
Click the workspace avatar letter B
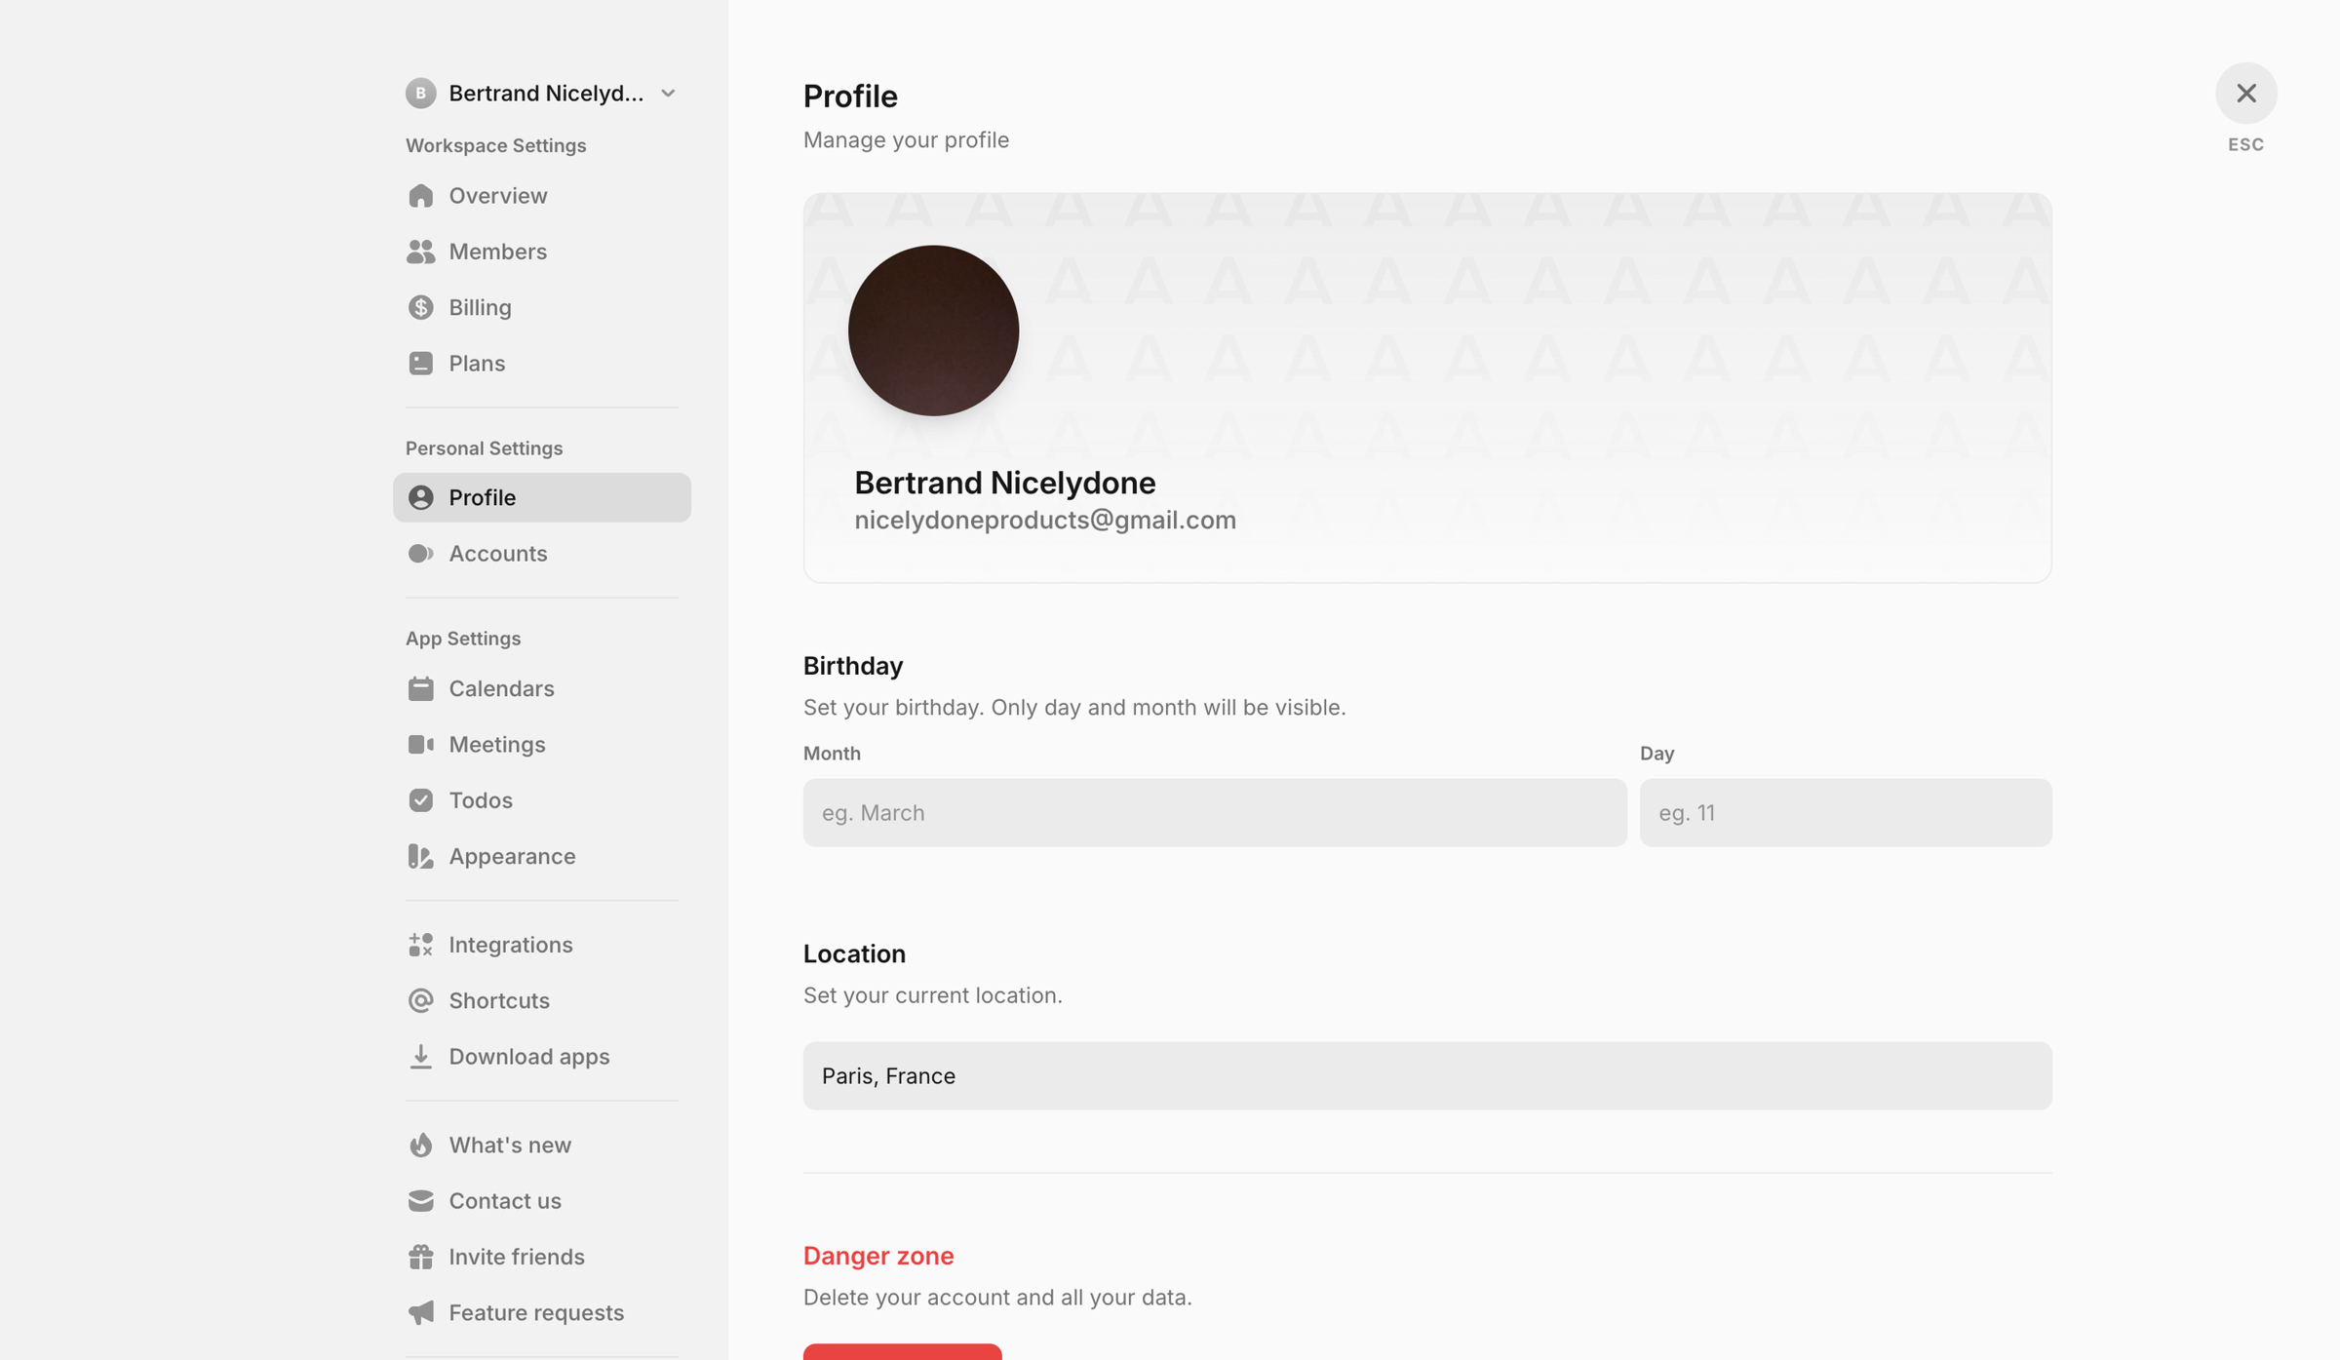tap(420, 93)
